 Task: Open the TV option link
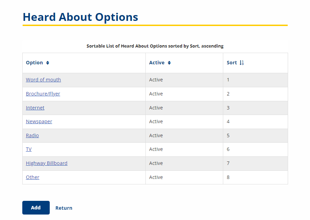tap(28, 149)
